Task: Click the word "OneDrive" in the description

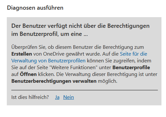Action: pyautogui.click(x=54, y=54)
